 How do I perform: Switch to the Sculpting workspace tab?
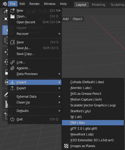click(117, 5)
